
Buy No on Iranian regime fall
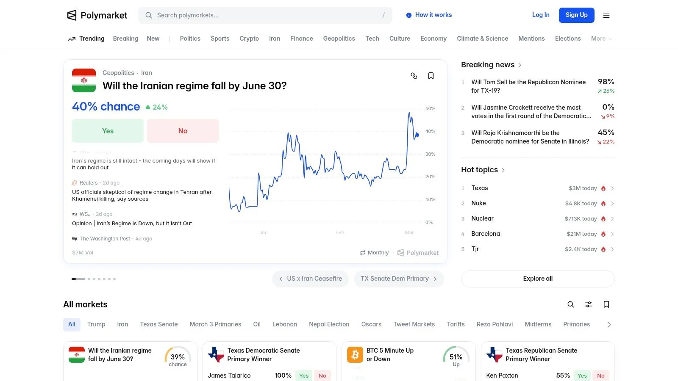click(183, 131)
